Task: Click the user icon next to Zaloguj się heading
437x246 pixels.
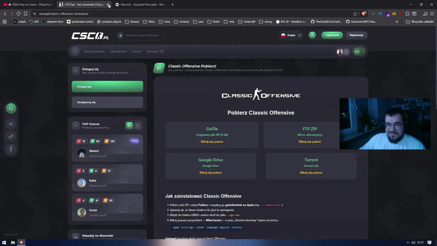Action: pos(75,71)
